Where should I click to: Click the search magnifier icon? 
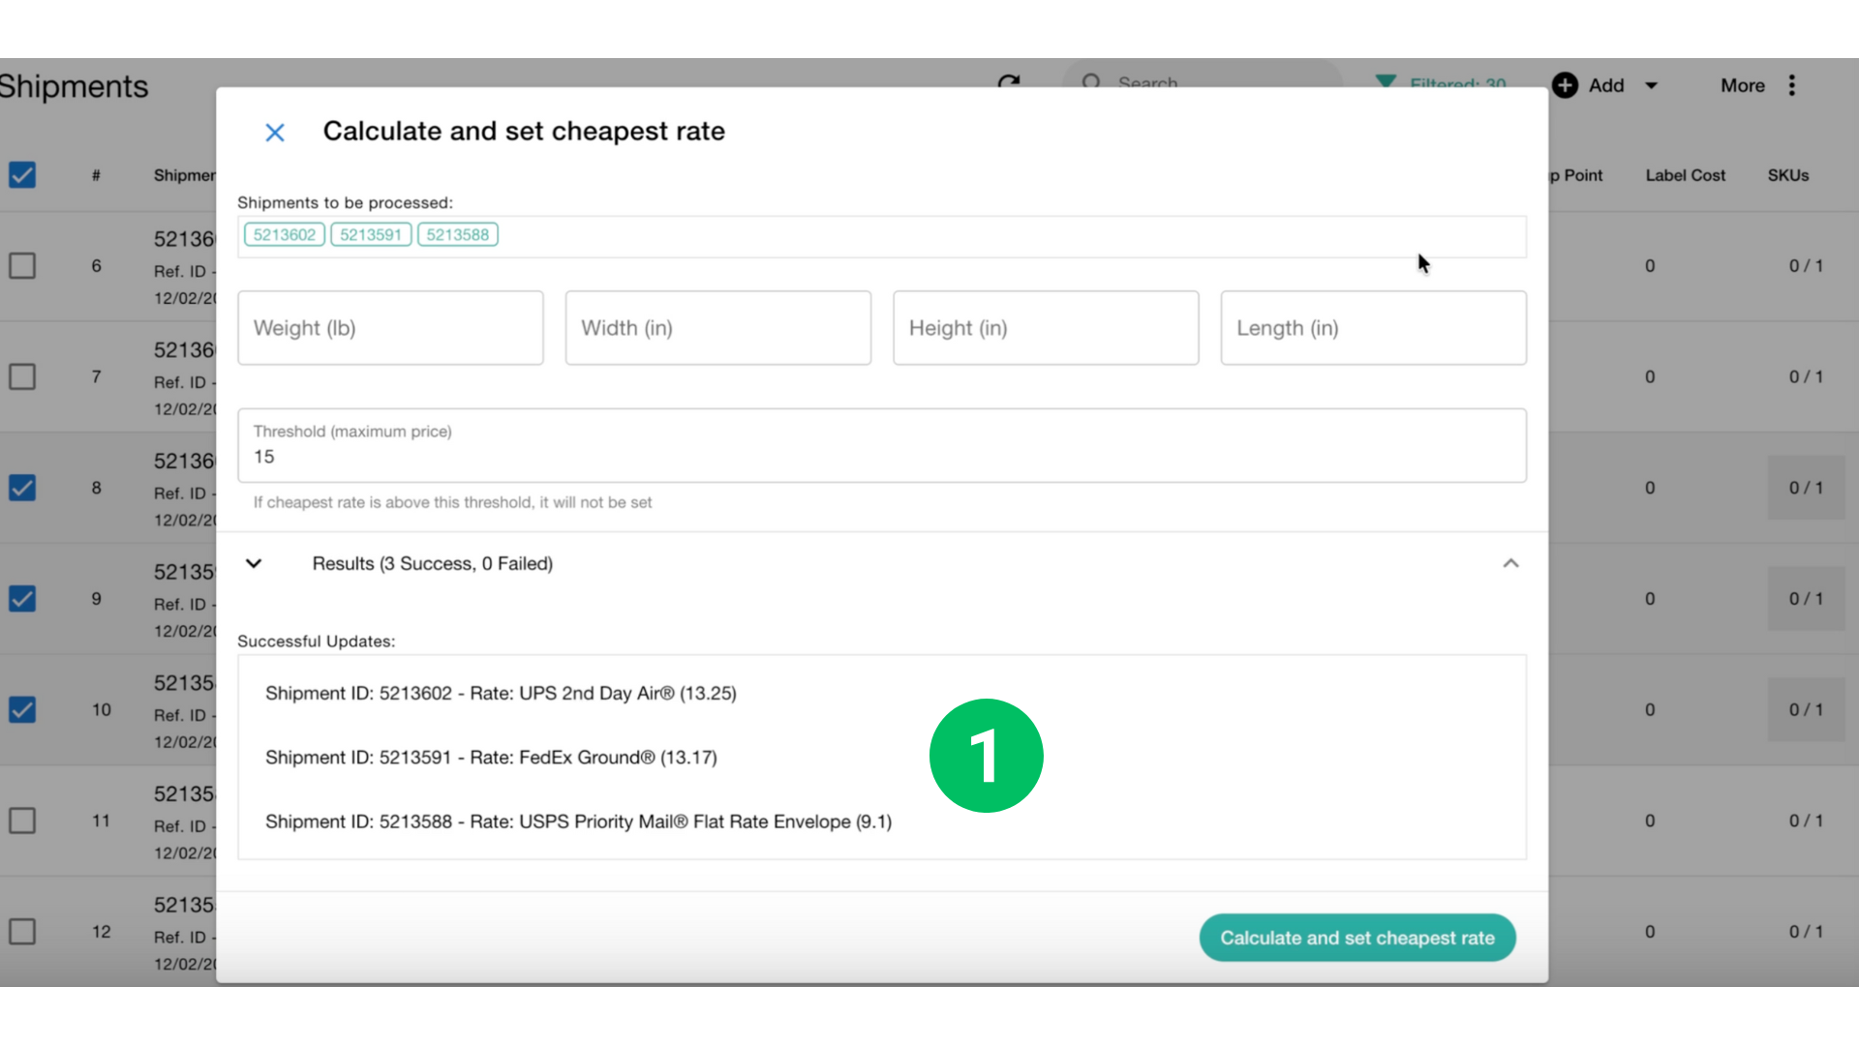click(1091, 81)
